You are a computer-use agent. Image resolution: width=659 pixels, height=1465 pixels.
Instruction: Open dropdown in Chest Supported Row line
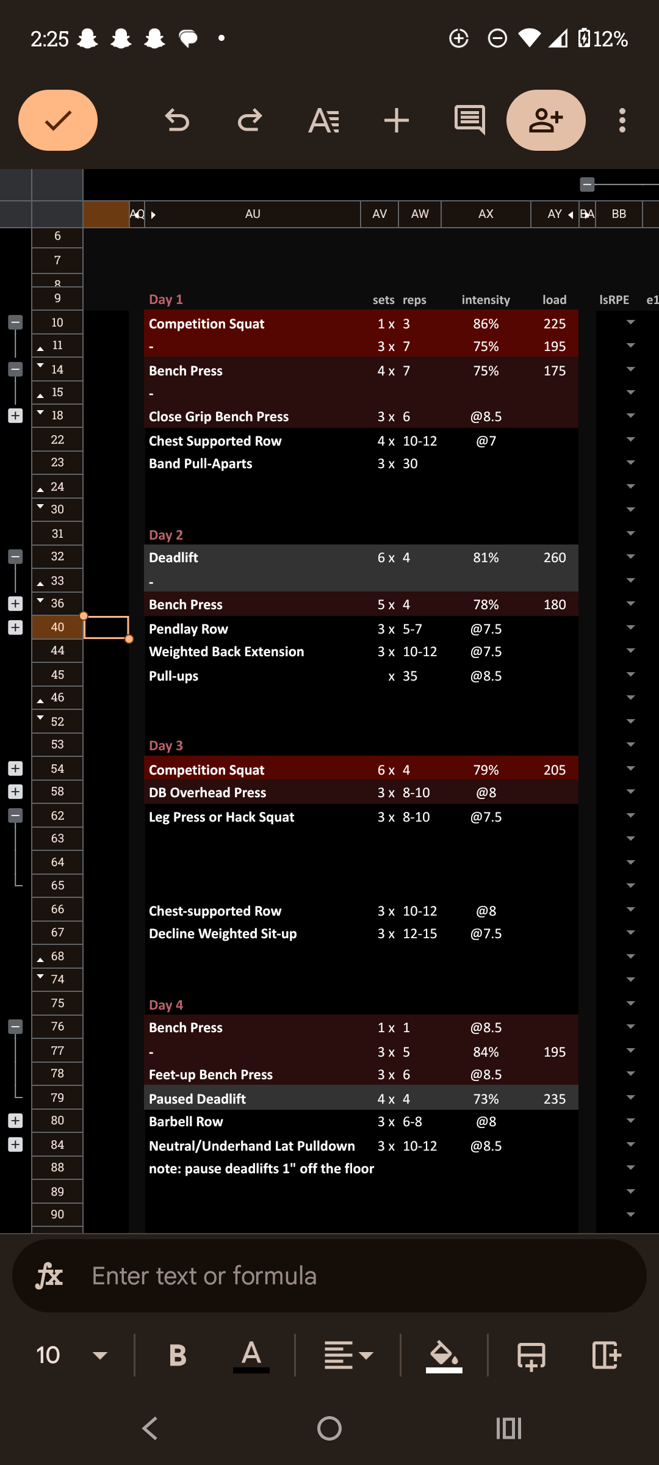pyautogui.click(x=631, y=440)
